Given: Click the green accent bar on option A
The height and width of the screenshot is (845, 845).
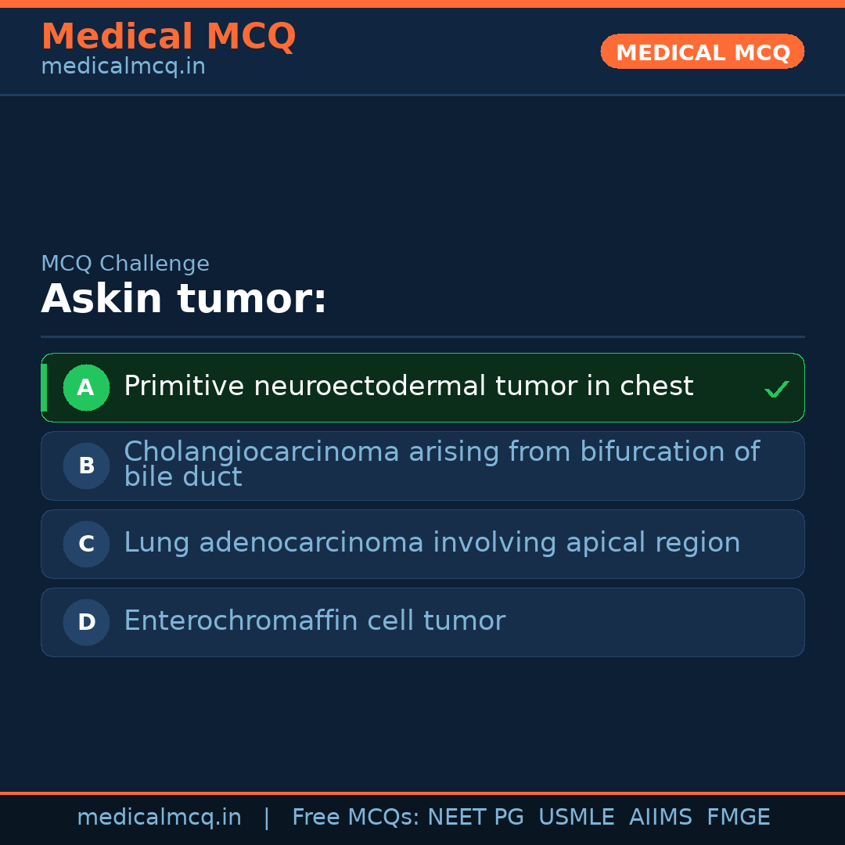Looking at the screenshot, I should (44, 387).
